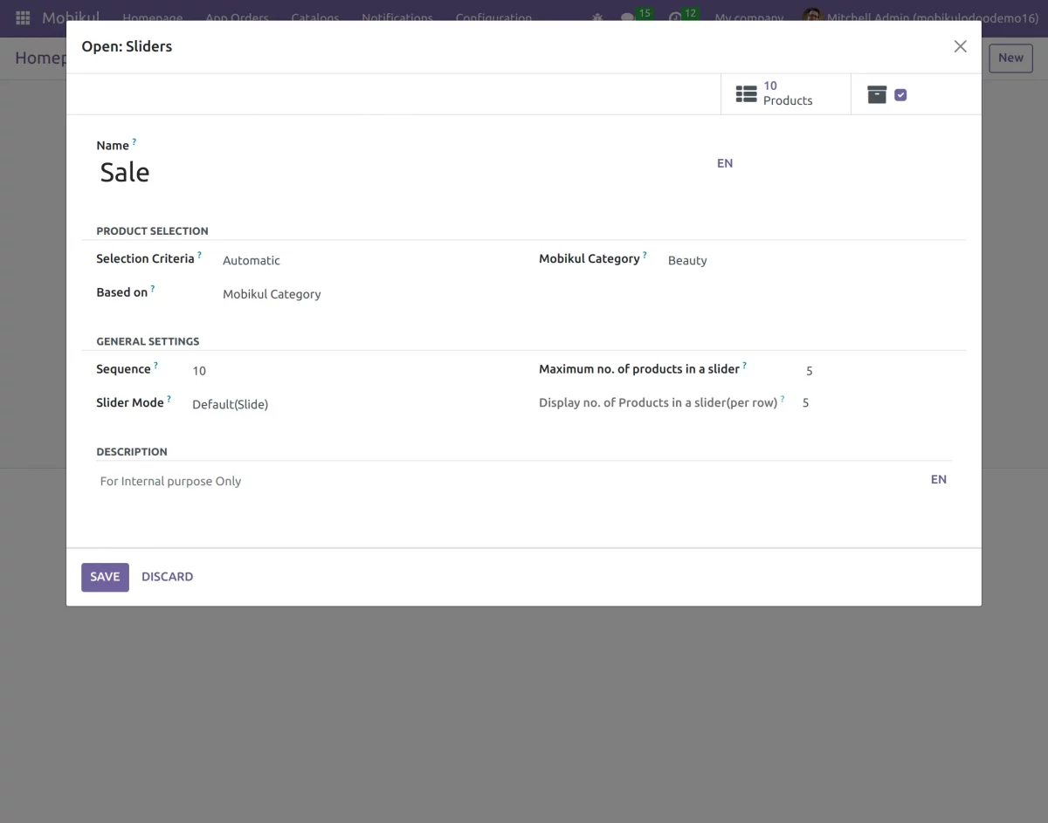The width and height of the screenshot is (1048, 823).
Task: Discard changes to the slider
Action: point(168,577)
